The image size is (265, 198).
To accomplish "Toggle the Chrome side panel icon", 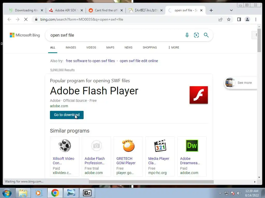I will pos(239,19).
